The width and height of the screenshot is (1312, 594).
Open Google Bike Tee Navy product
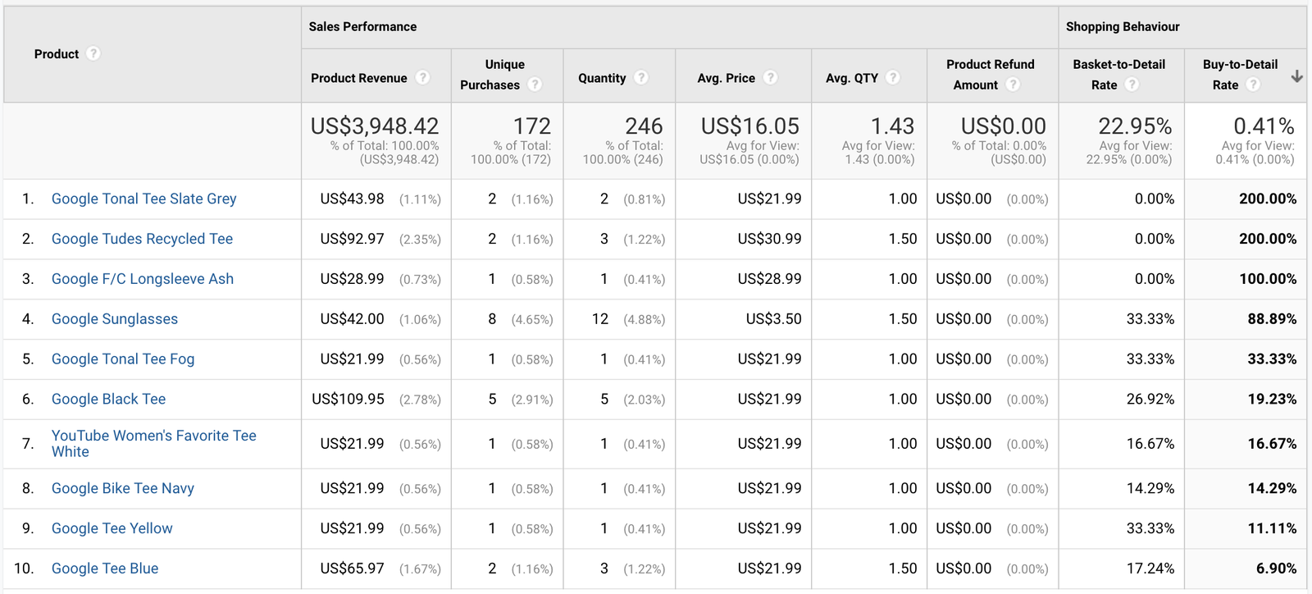click(x=123, y=488)
